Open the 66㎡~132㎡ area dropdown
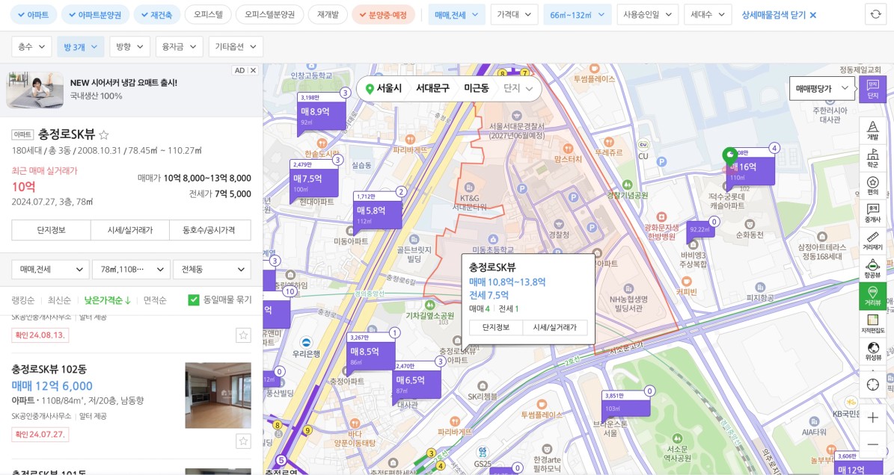894x475 pixels. pyautogui.click(x=578, y=15)
